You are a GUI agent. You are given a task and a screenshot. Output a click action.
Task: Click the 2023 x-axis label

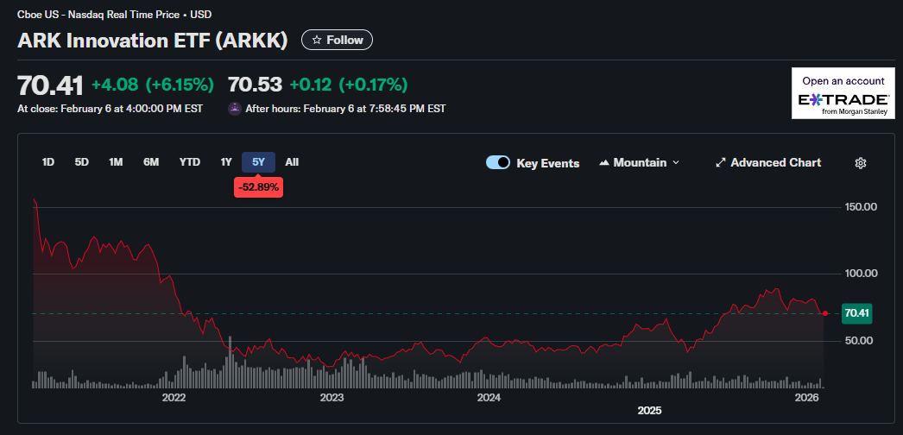332,398
